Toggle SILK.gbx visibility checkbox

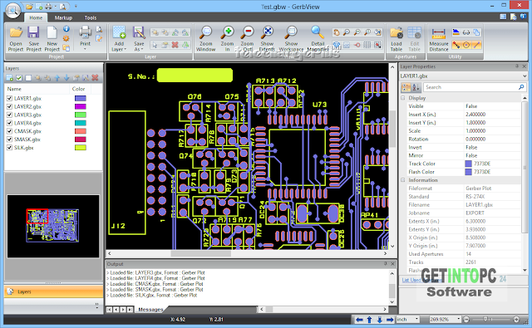coord(9,148)
